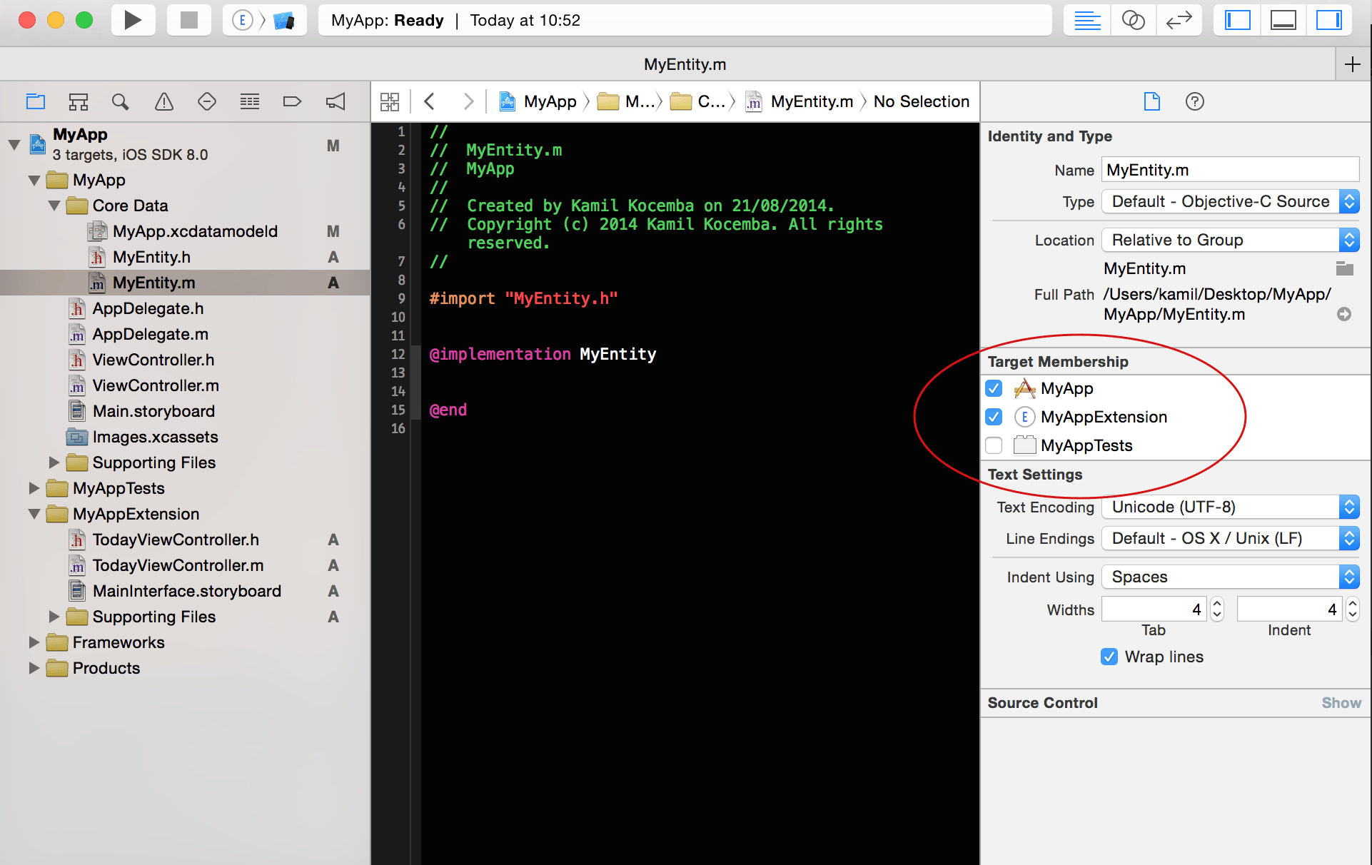Toggle the Debug area pane
Screen dimensions: 1372x865
[x=1283, y=20]
